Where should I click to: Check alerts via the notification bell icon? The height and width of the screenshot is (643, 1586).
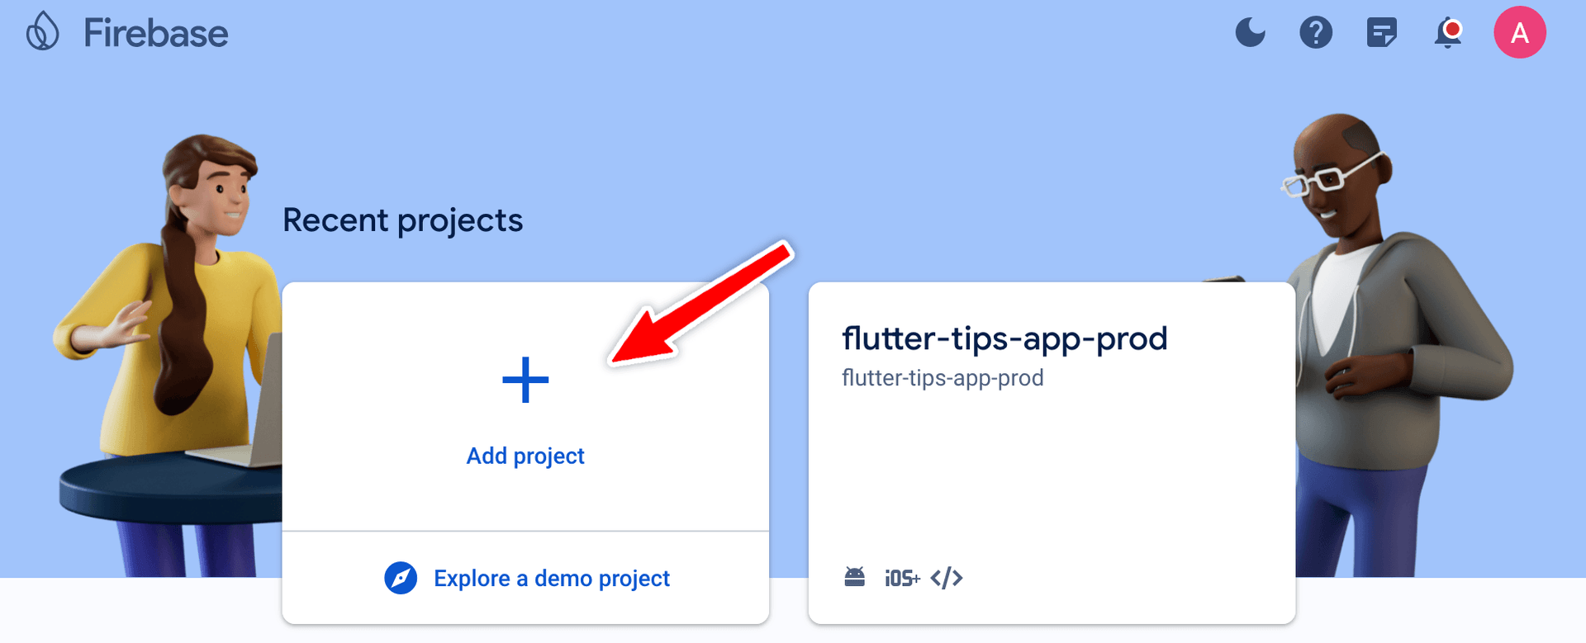pos(1448,35)
